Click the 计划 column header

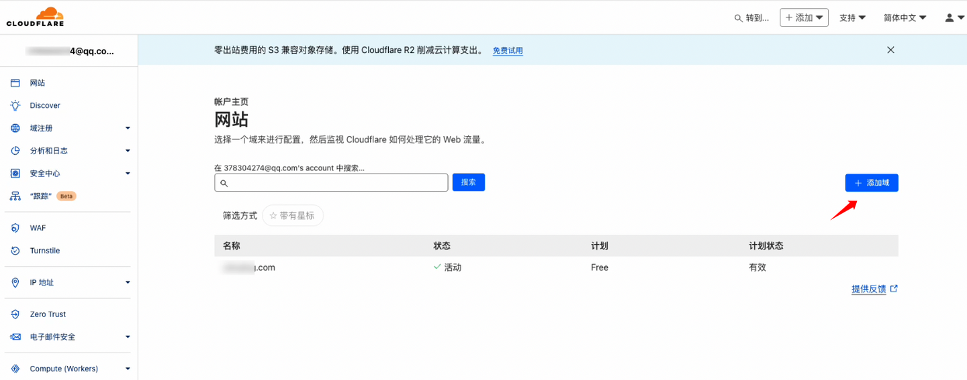pos(600,246)
